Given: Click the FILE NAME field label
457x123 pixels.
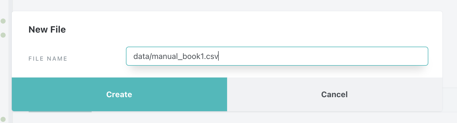Looking at the screenshot, I should click(x=48, y=59).
